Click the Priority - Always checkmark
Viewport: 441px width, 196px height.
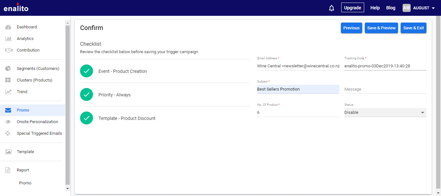87,95
